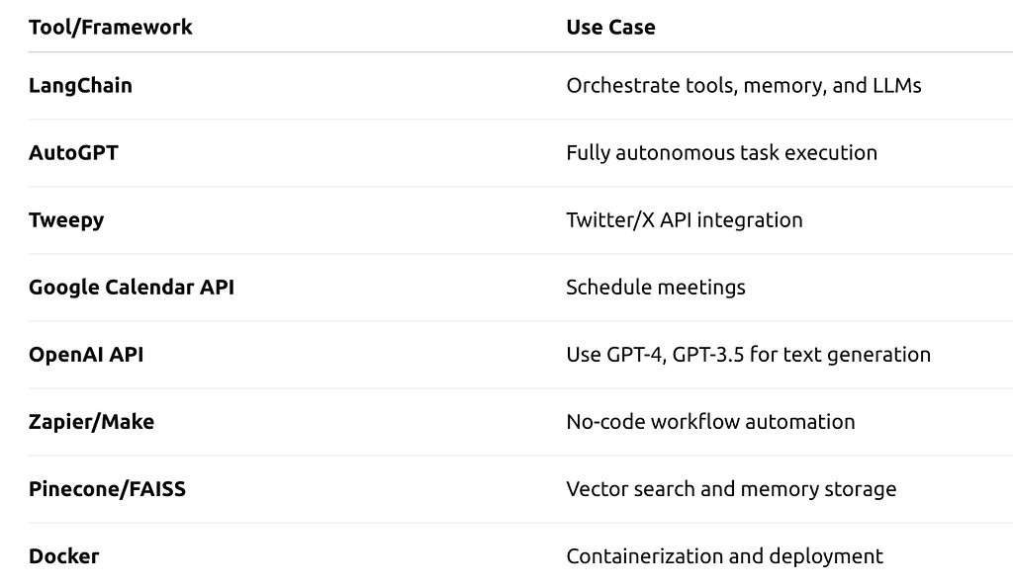
Task: Click the Use Case column header
Action: click(x=610, y=27)
